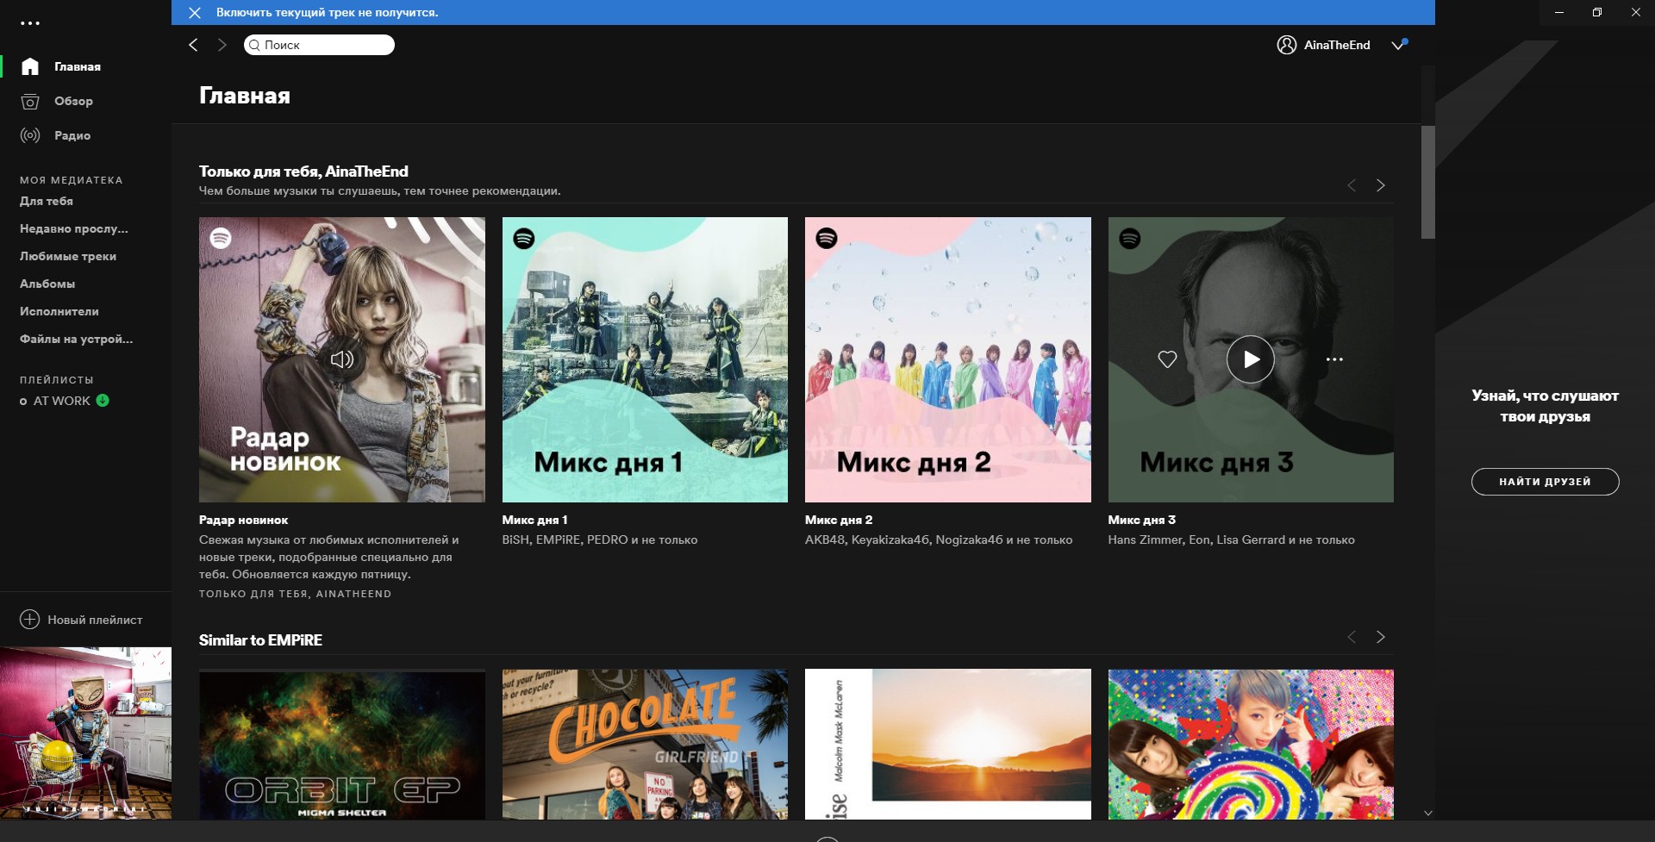Screen dimensions: 1655x842
Task: Open the Главная home page
Action: [78, 66]
